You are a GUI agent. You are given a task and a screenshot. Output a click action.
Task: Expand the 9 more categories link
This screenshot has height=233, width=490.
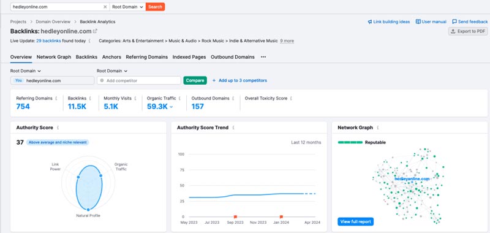(x=287, y=40)
